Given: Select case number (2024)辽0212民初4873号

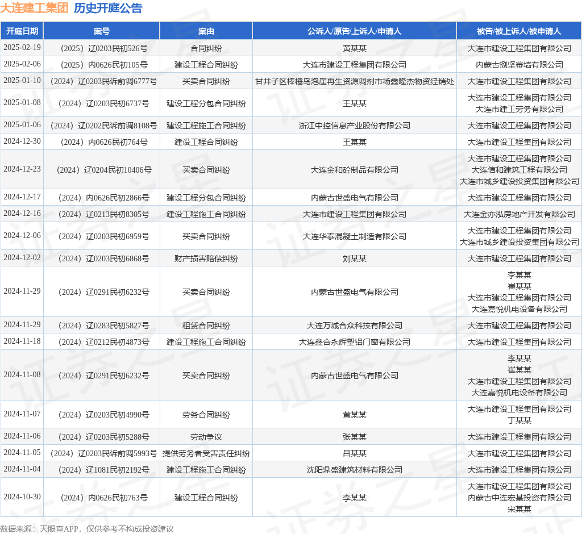Looking at the screenshot, I should 104,342.
